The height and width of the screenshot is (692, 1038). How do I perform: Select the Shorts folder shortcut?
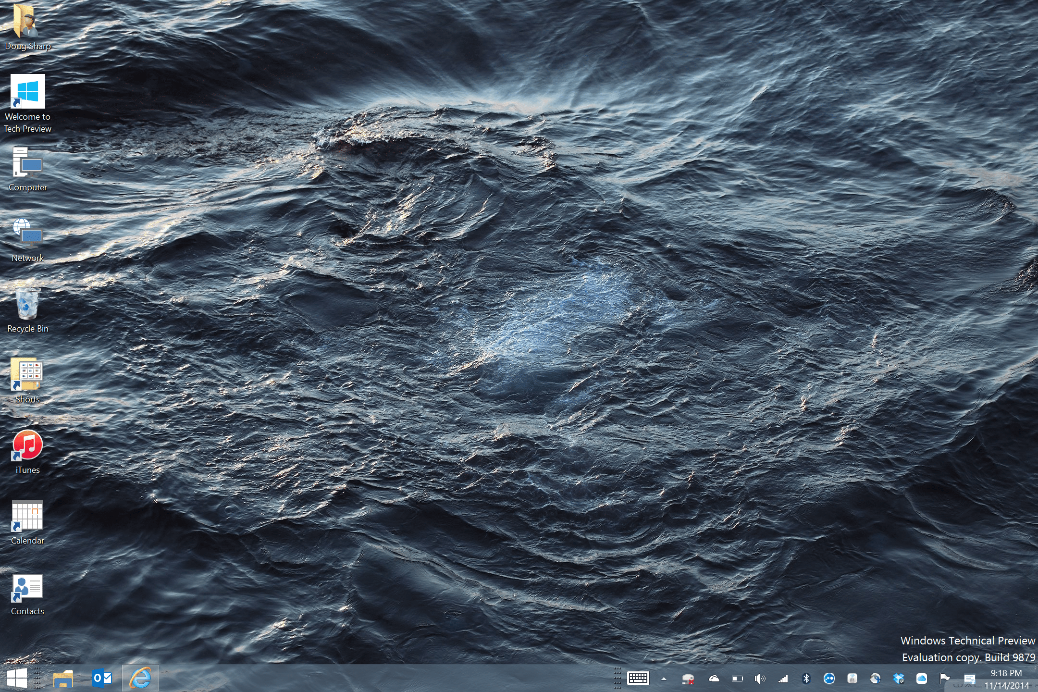pyautogui.click(x=27, y=381)
